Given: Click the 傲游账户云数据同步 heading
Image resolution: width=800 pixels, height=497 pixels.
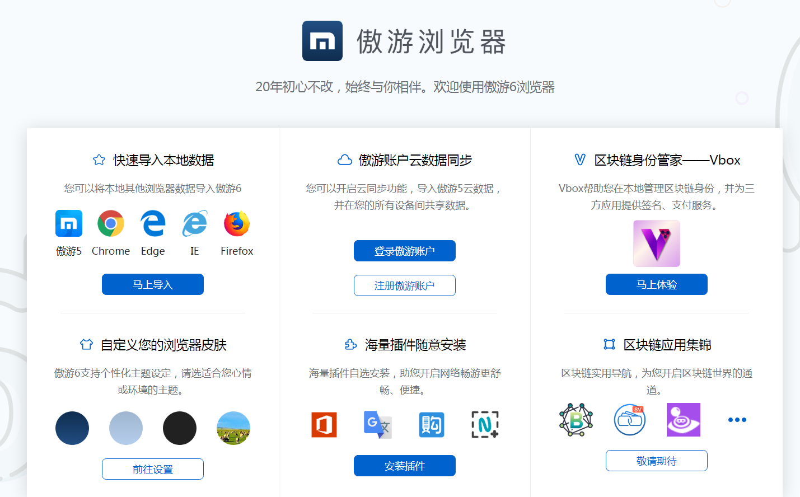Looking at the screenshot, I should (x=415, y=160).
